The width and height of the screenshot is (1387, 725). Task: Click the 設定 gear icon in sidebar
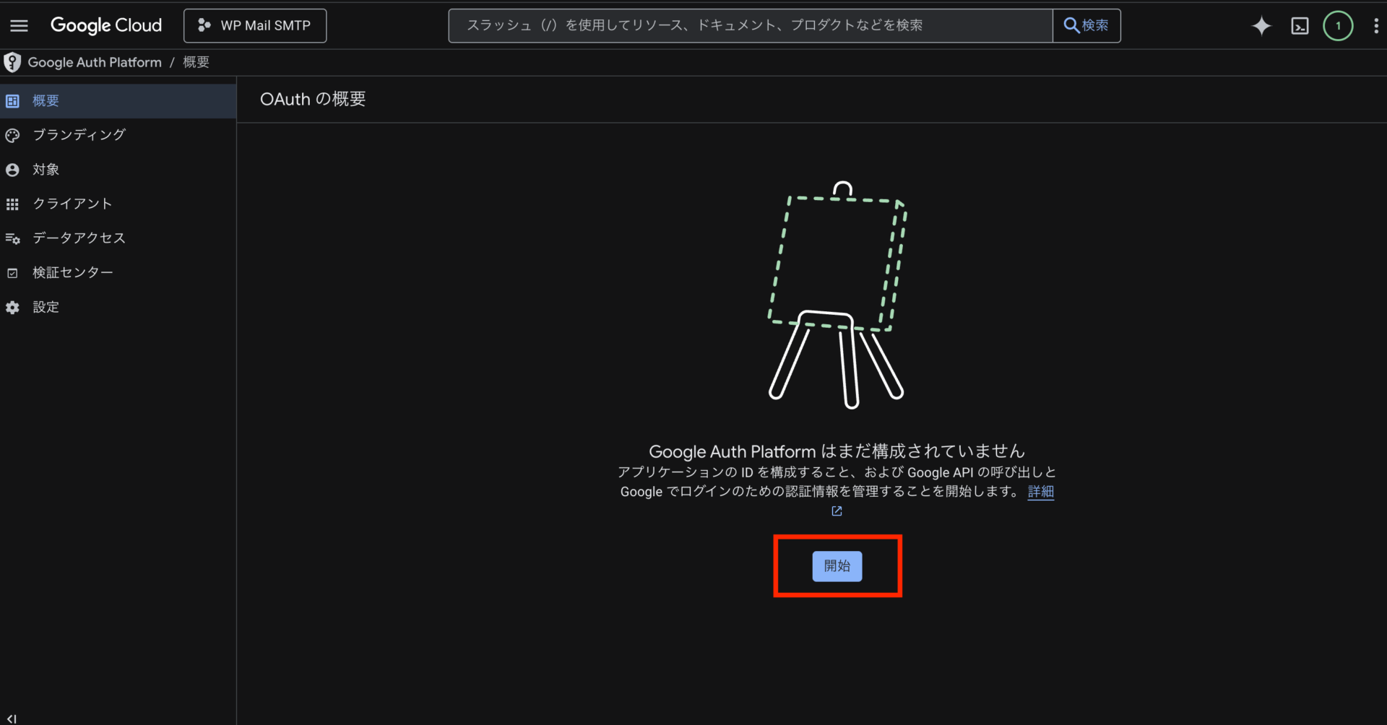[12, 308]
